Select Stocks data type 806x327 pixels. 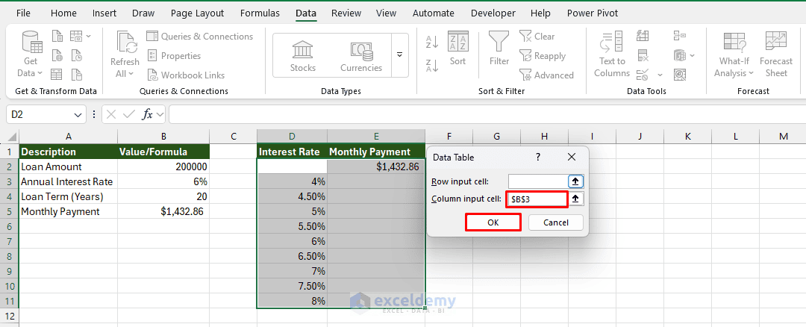(x=303, y=57)
